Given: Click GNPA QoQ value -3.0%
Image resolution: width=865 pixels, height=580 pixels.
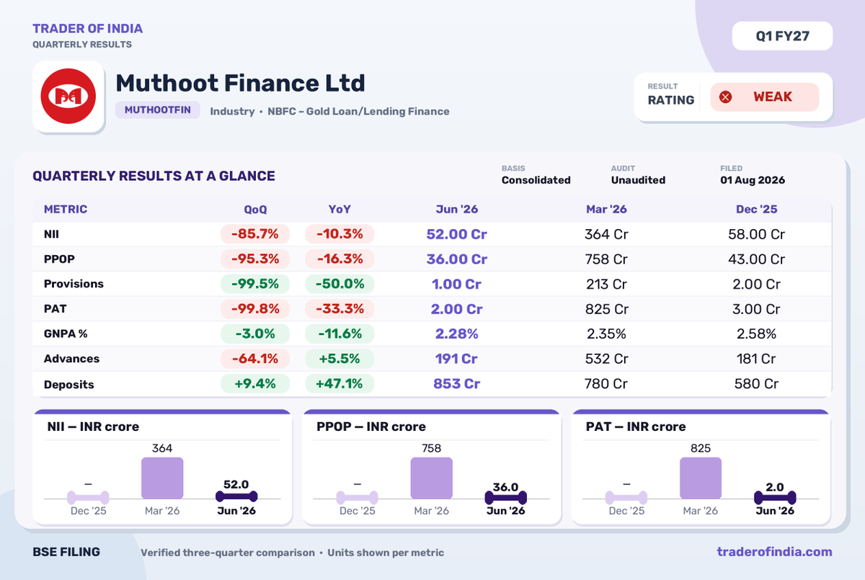Looking at the screenshot, I should pos(255,334).
